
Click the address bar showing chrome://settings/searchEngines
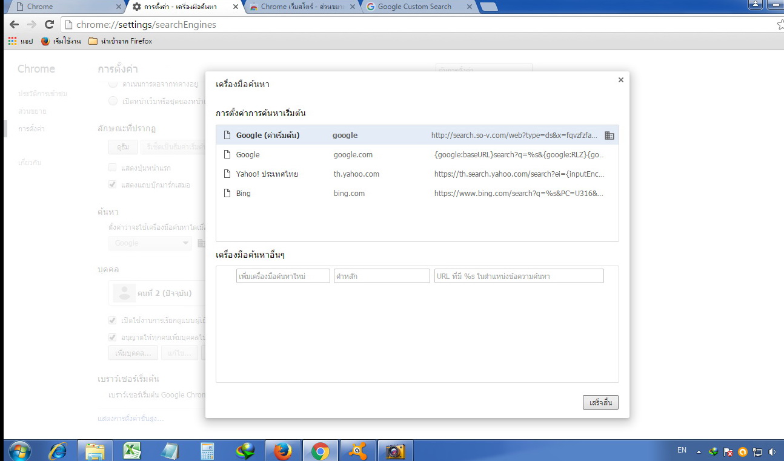[418, 25]
